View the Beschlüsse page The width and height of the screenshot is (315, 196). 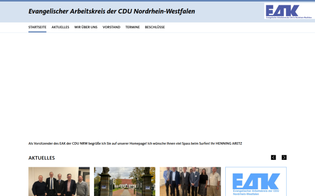click(x=155, y=27)
